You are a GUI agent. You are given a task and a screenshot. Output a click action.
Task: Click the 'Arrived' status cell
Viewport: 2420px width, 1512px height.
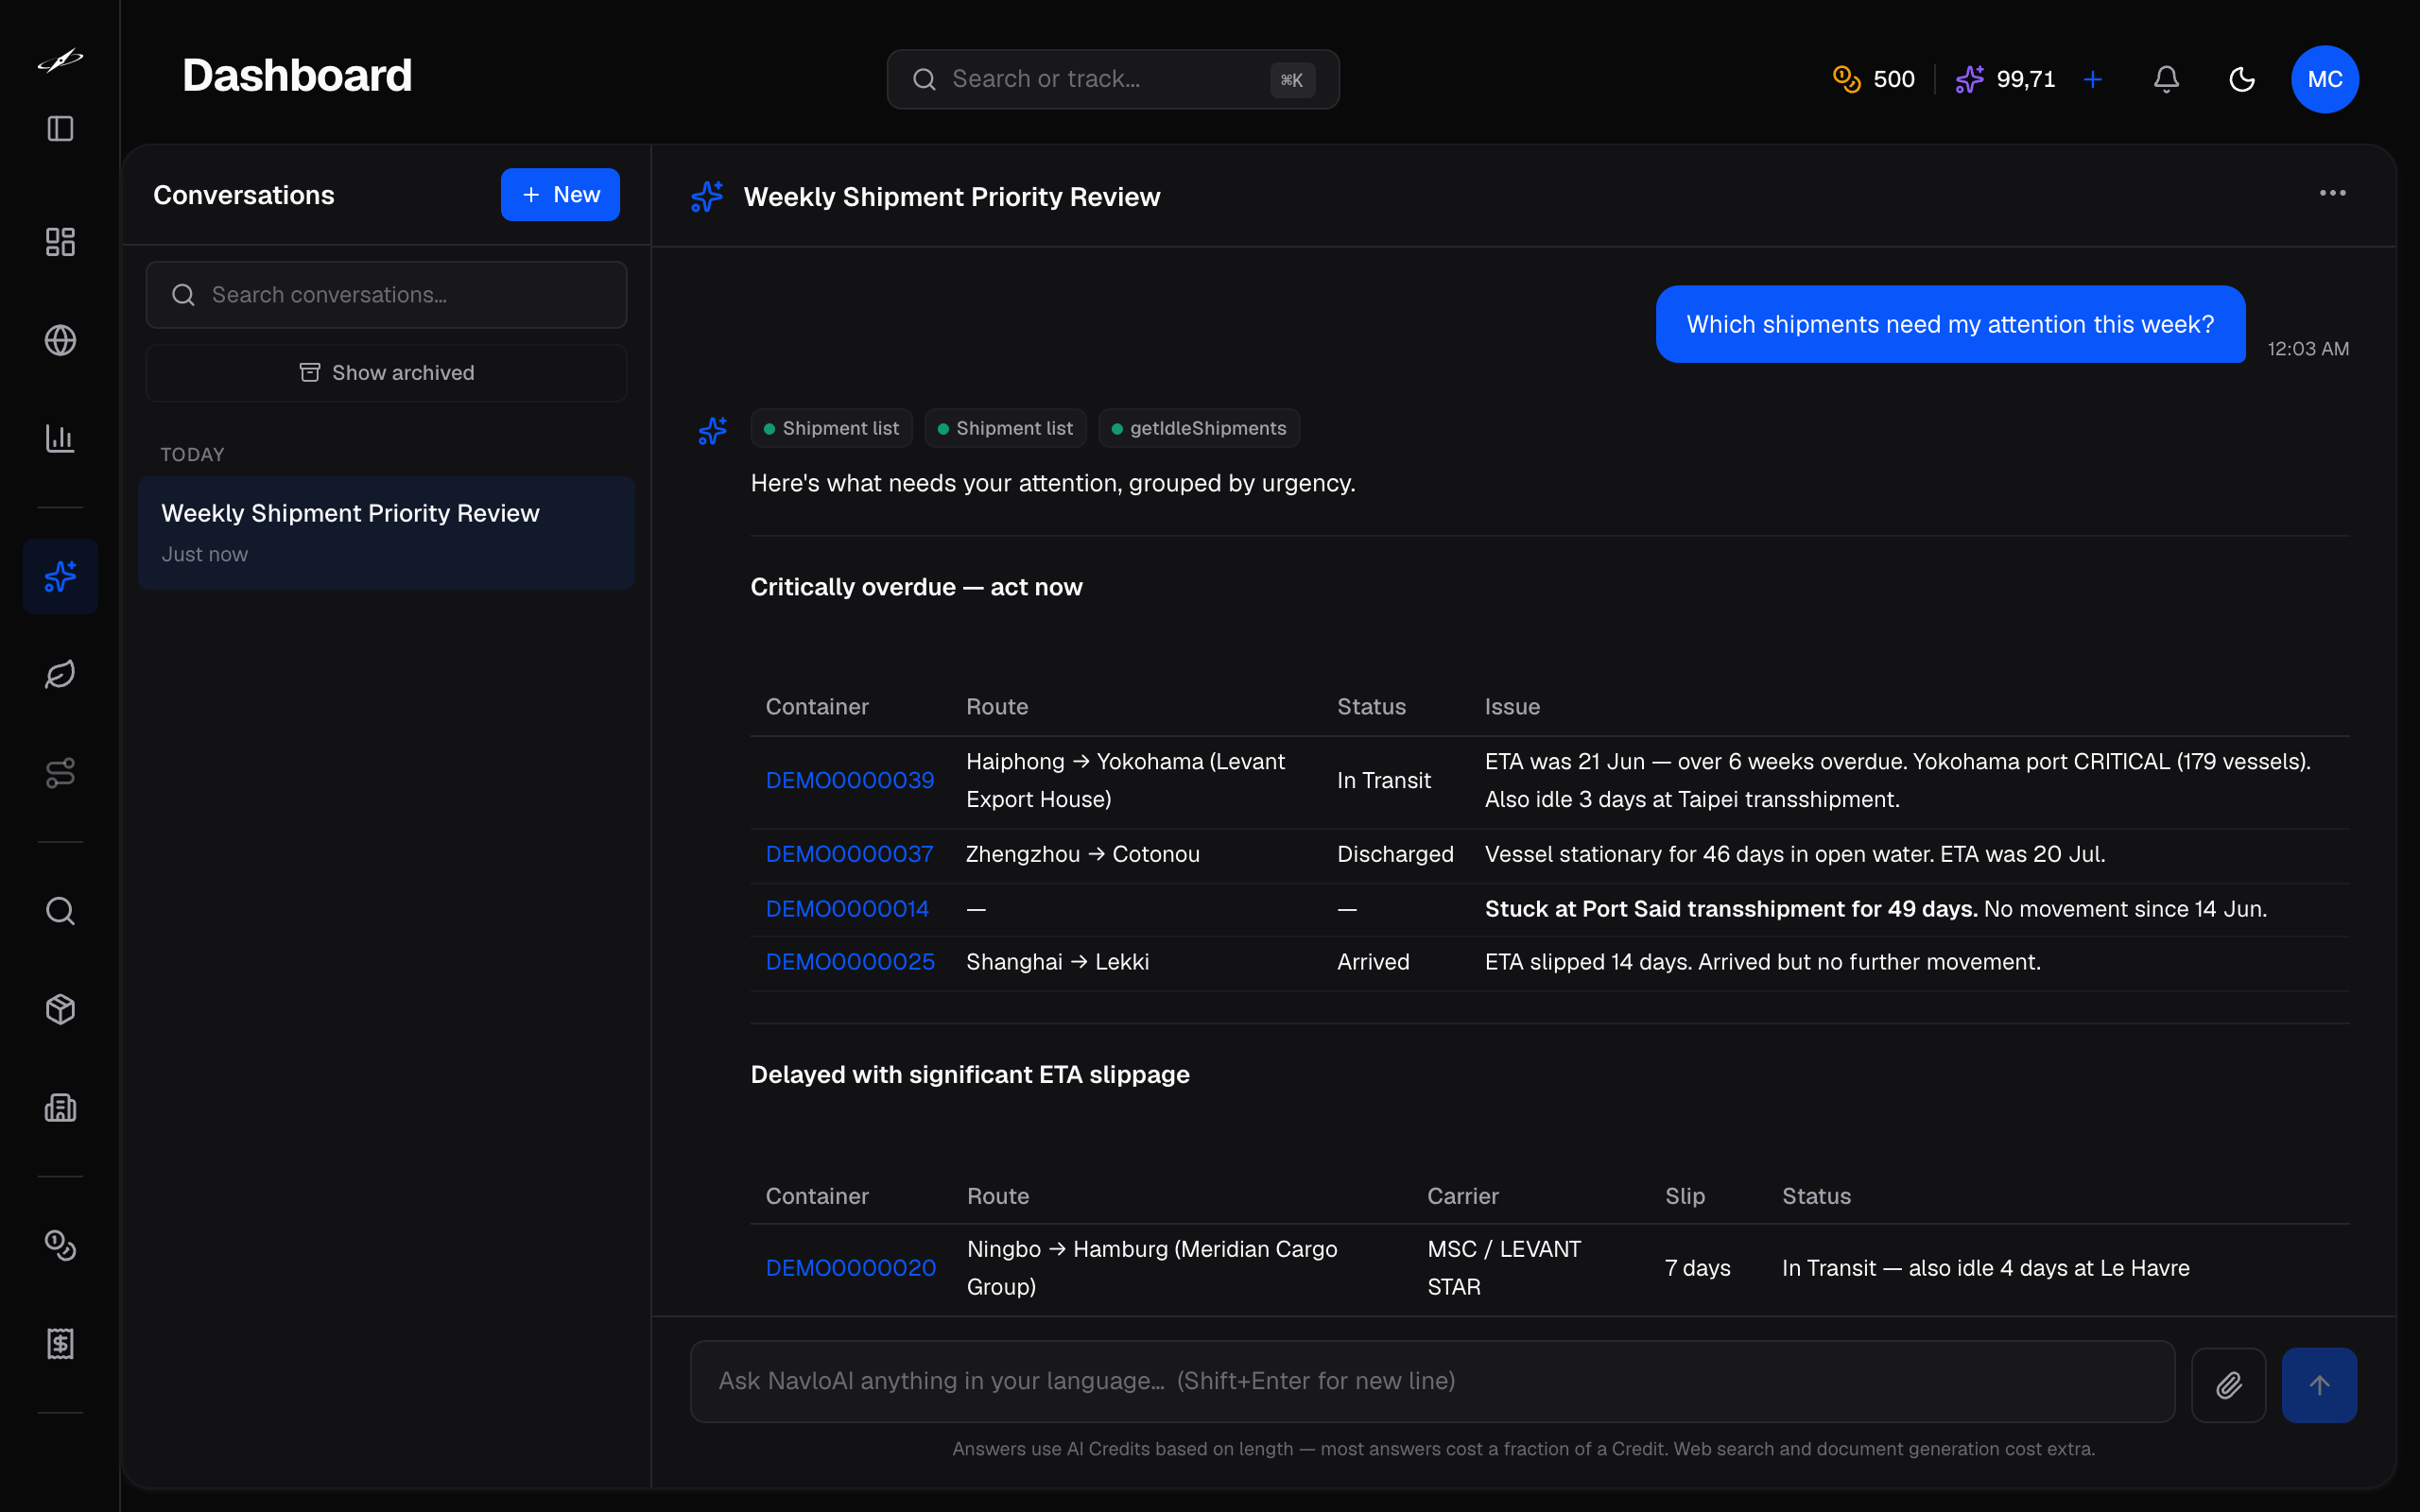1373,962
